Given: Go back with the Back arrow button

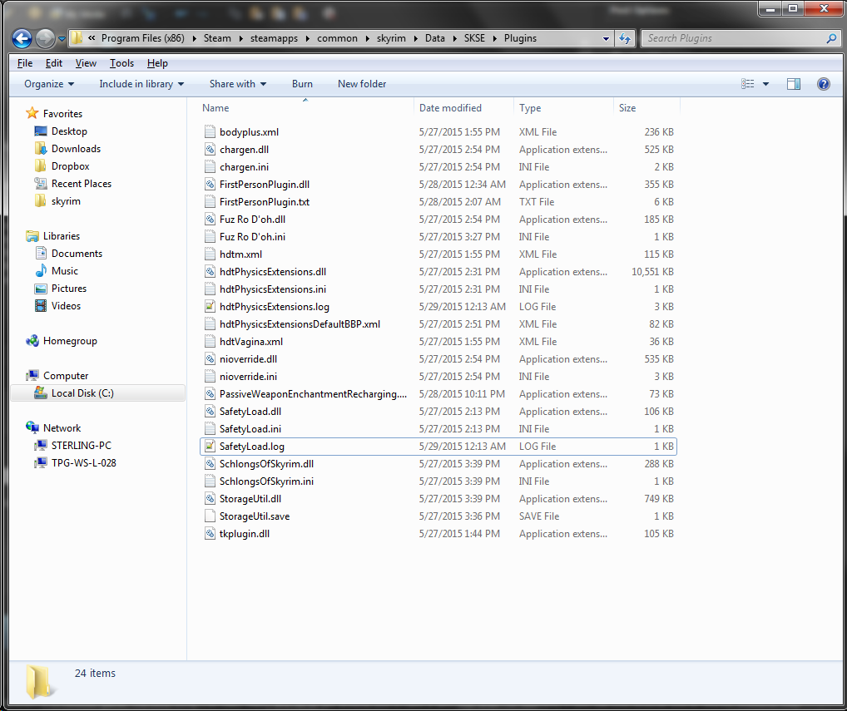Looking at the screenshot, I should 22,38.
